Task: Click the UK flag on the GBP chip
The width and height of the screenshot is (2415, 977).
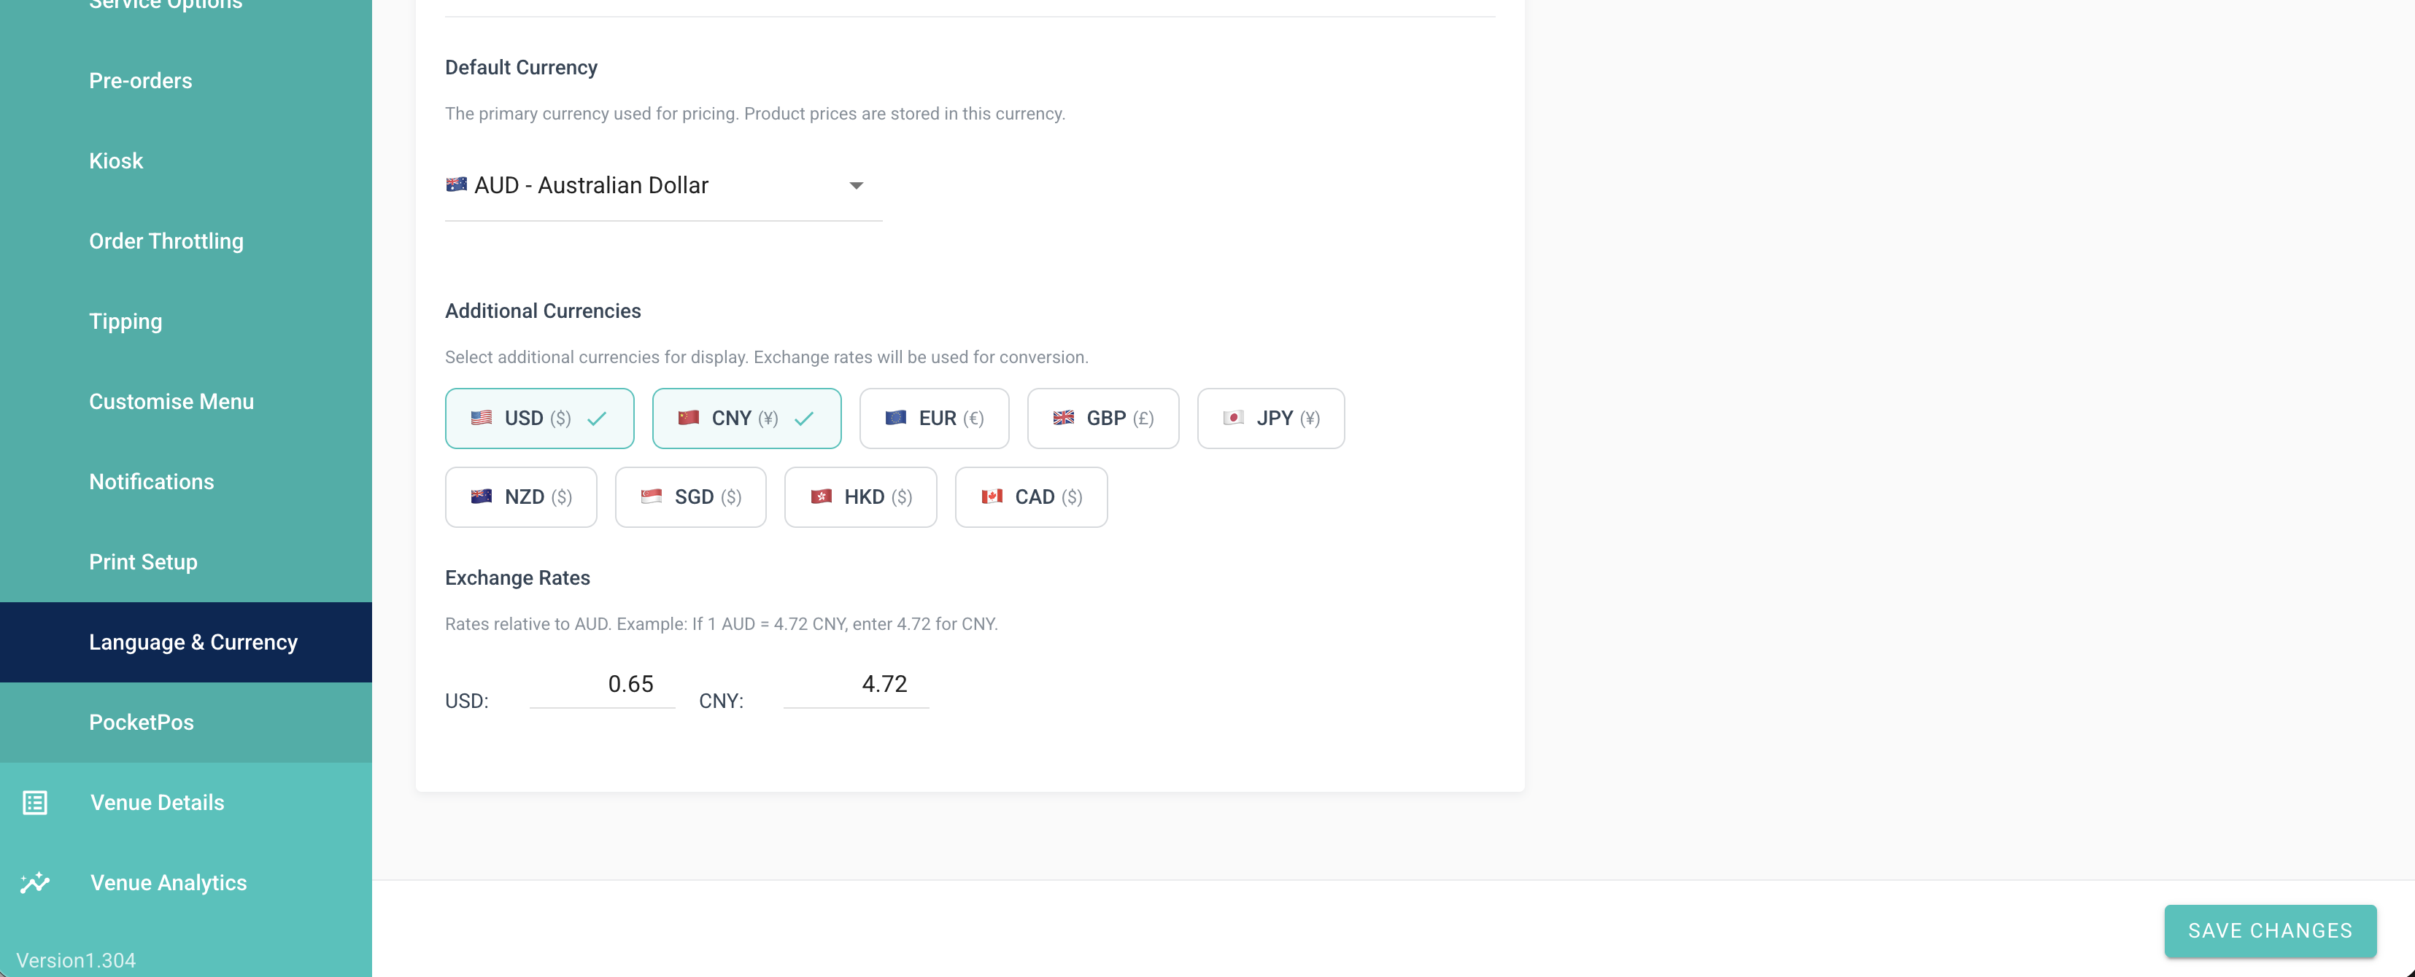Action: point(1063,418)
